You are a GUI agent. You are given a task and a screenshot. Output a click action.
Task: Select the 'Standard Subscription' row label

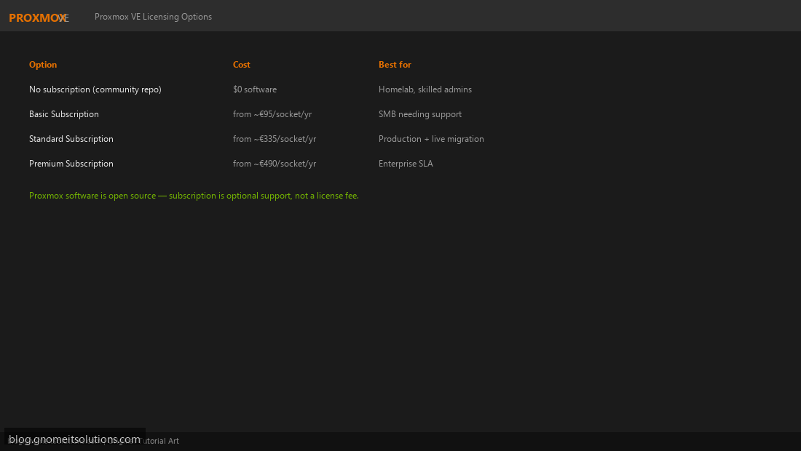(x=71, y=139)
